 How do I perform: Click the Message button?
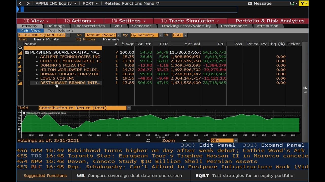[x=260, y=3]
